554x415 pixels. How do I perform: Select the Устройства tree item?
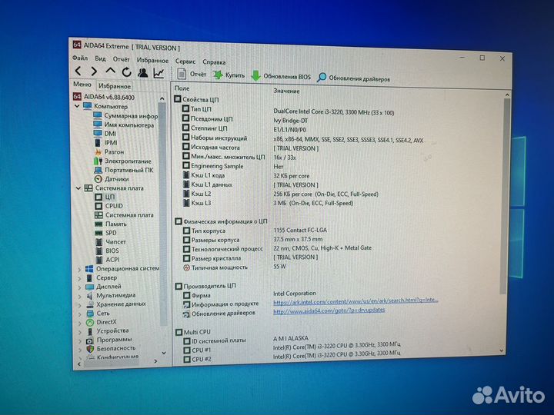click(x=108, y=331)
